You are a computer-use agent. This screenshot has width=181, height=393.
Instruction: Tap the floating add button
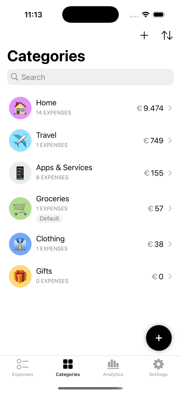pyautogui.click(x=159, y=338)
